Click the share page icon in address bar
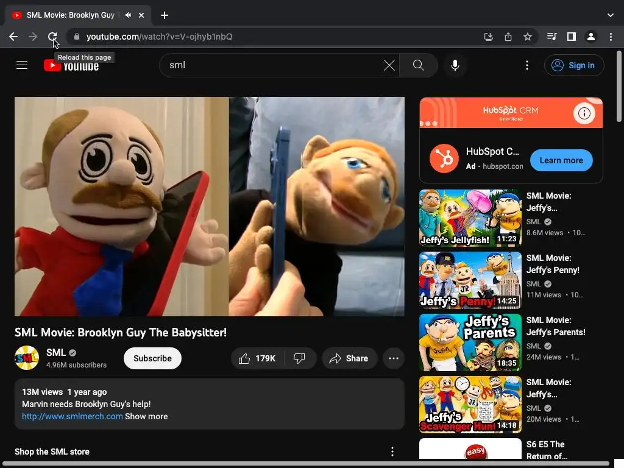624x468 pixels. [508, 37]
